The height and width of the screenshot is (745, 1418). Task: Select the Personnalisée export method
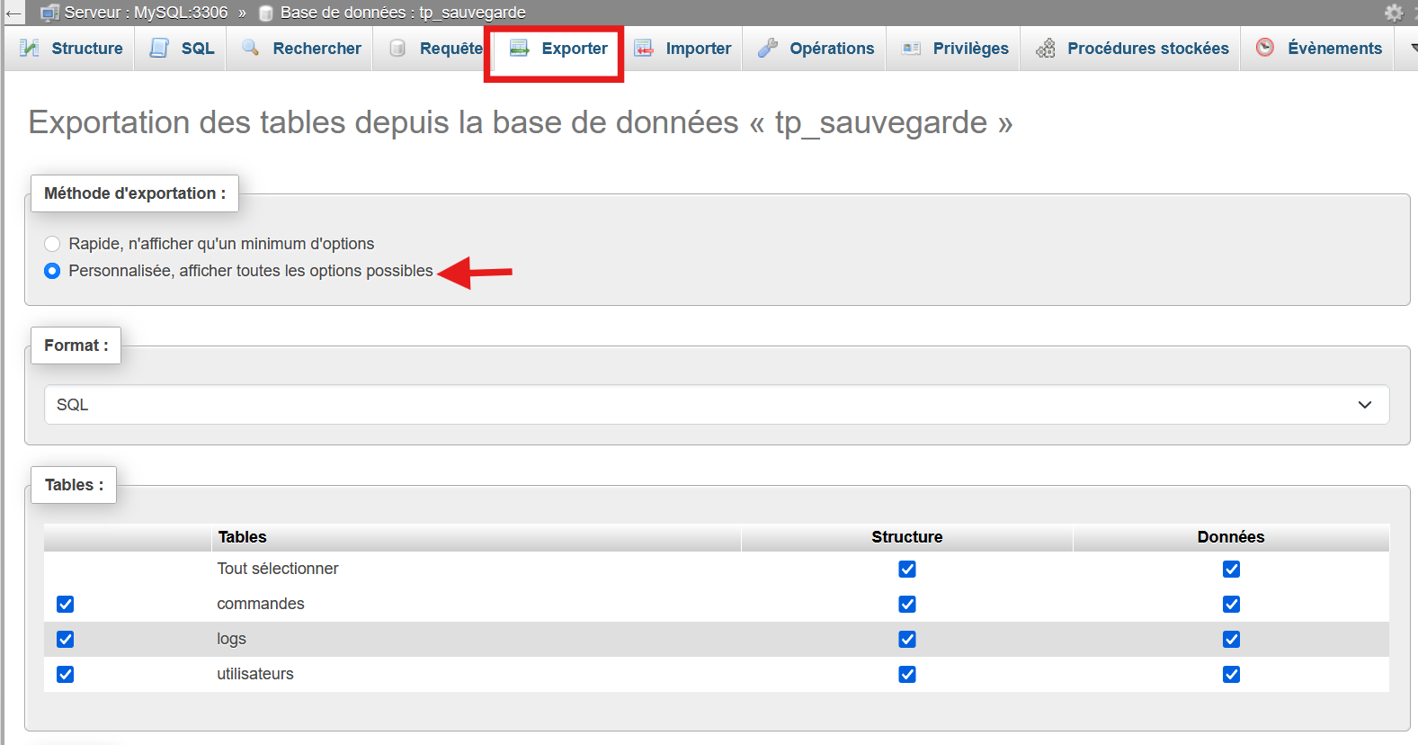click(x=52, y=271)
